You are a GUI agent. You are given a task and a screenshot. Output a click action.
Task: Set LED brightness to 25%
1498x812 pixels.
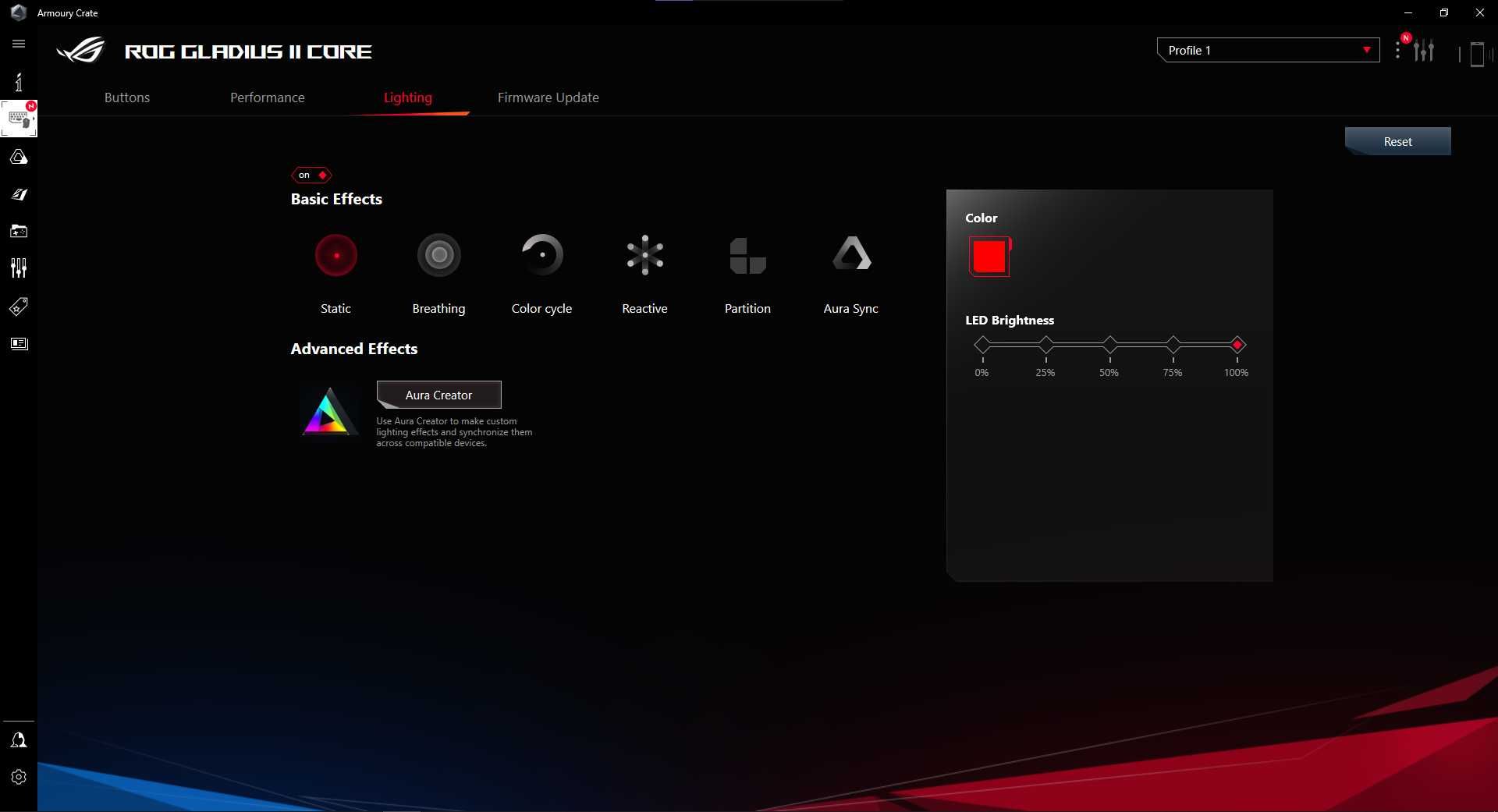click(x=1046, y=345)
